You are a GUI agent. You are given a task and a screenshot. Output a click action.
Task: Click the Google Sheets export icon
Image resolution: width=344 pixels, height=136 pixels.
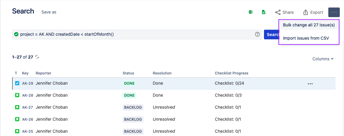[264, 12]
